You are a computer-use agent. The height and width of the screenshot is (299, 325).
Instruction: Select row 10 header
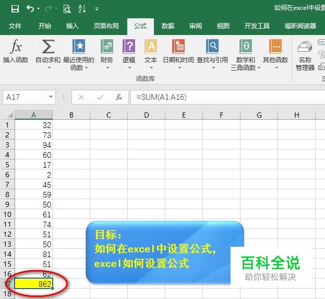[x=7, y=214]
